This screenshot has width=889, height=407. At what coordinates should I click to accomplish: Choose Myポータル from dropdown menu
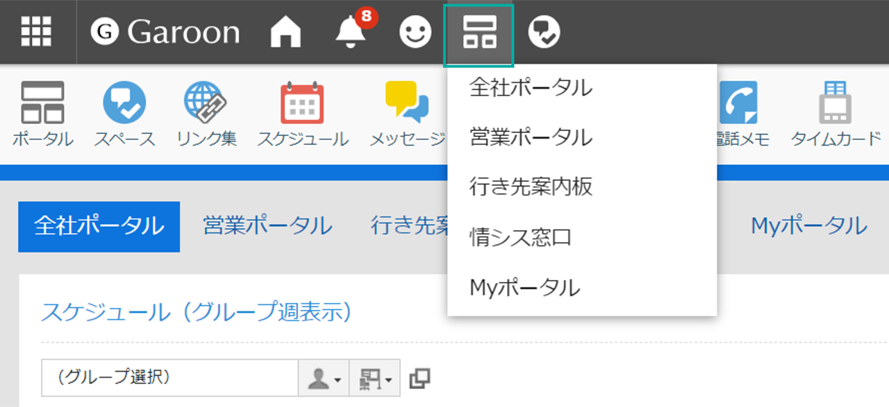(x=582, y=287)
